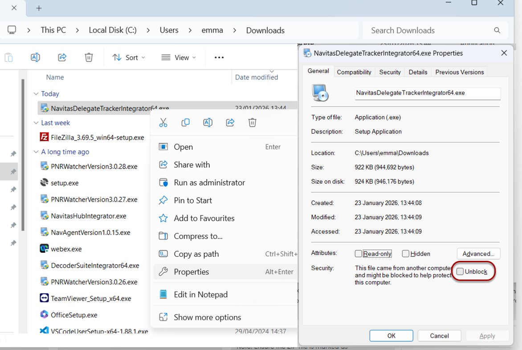Check the Hidden attribute checkbox
The width and height of the screenshot is (522, 350).
pos(405,254)
